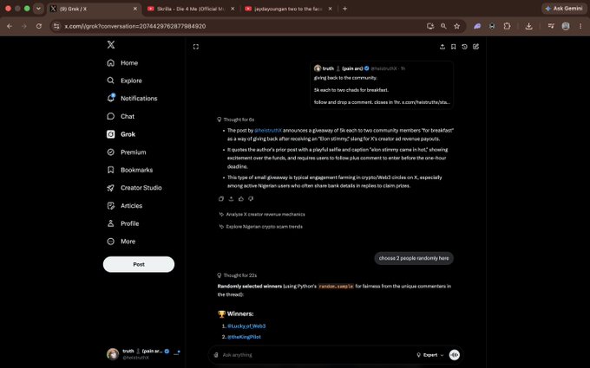Open the Expert model dropdown
Image resolution: width=590 pixels, height=368 pixels.
pos(429,355)
